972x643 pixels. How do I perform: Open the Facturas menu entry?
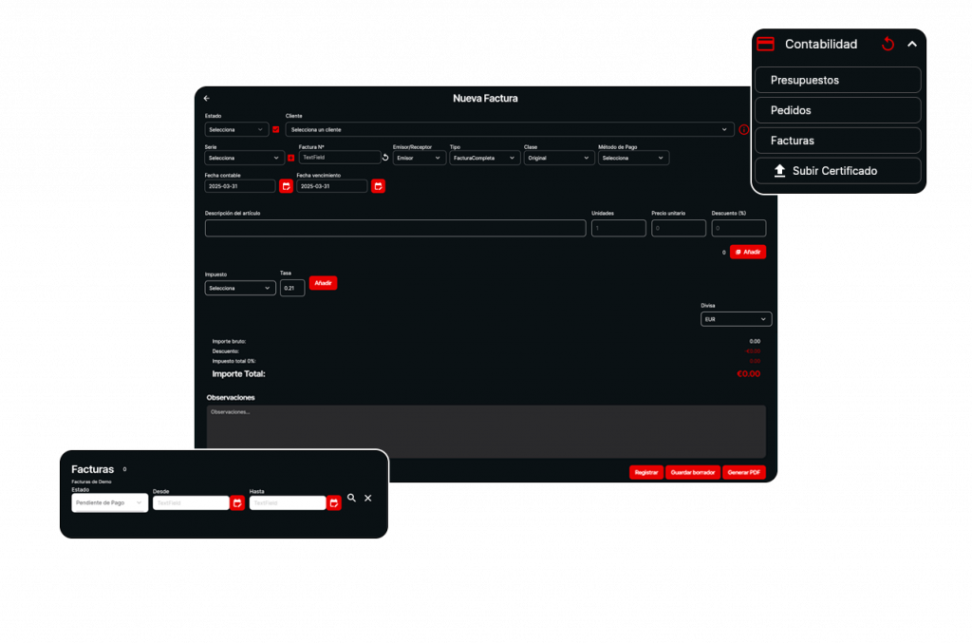(x=838, y=141)
